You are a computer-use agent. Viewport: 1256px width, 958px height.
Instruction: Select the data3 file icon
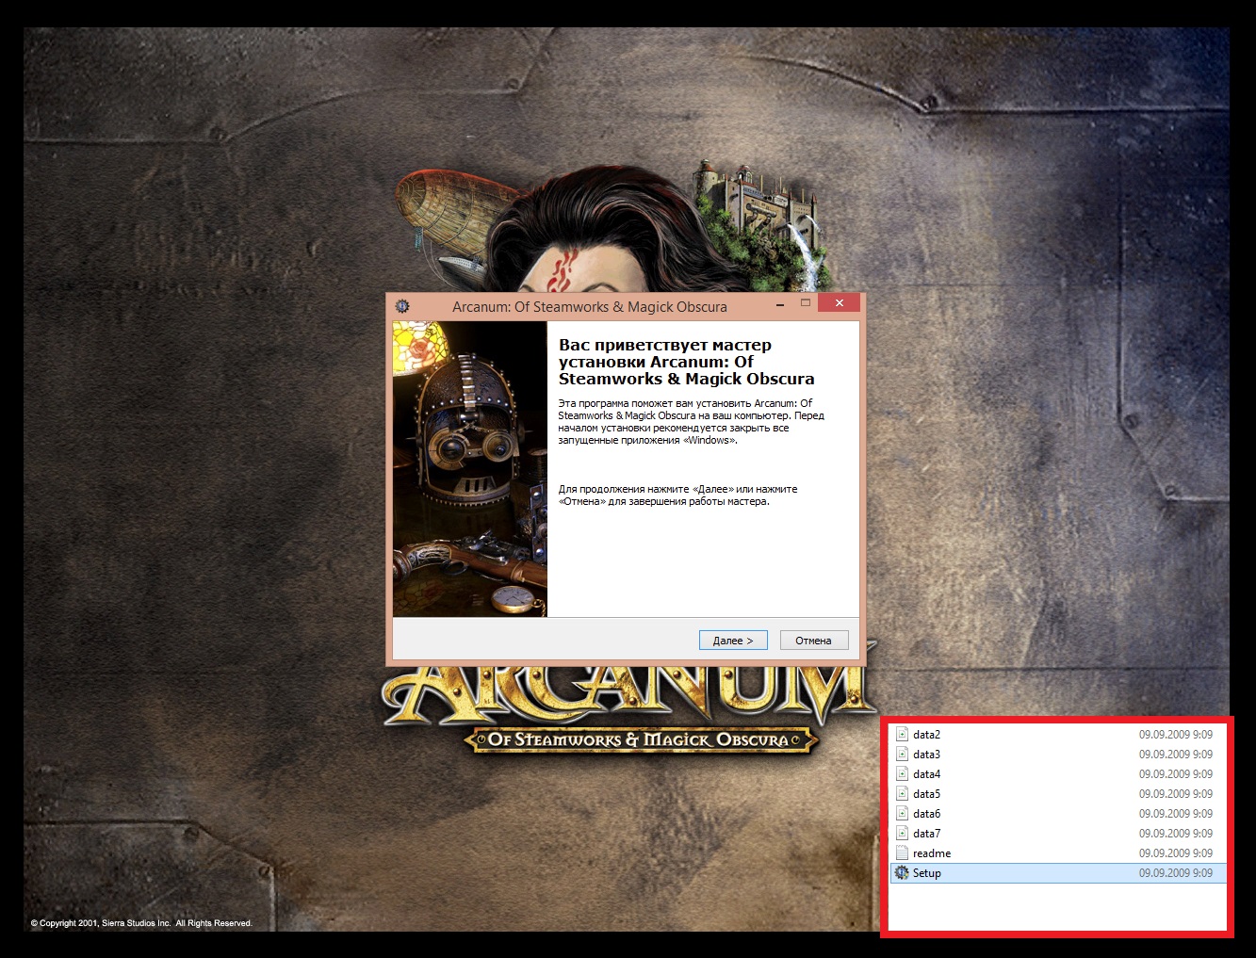tap(902, 755)
